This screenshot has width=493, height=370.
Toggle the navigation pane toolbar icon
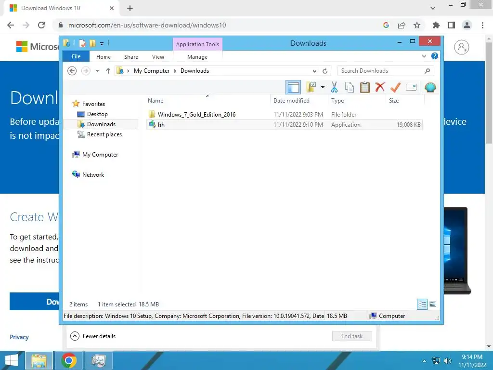[x=293, y=87]
